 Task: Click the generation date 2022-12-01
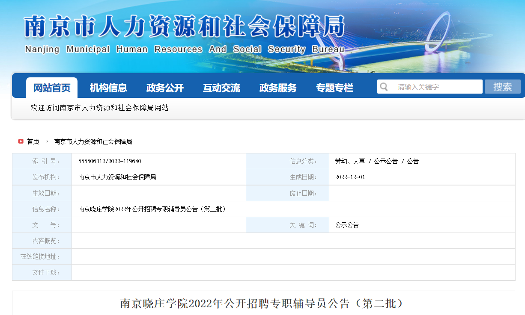[x=350, y=177]
